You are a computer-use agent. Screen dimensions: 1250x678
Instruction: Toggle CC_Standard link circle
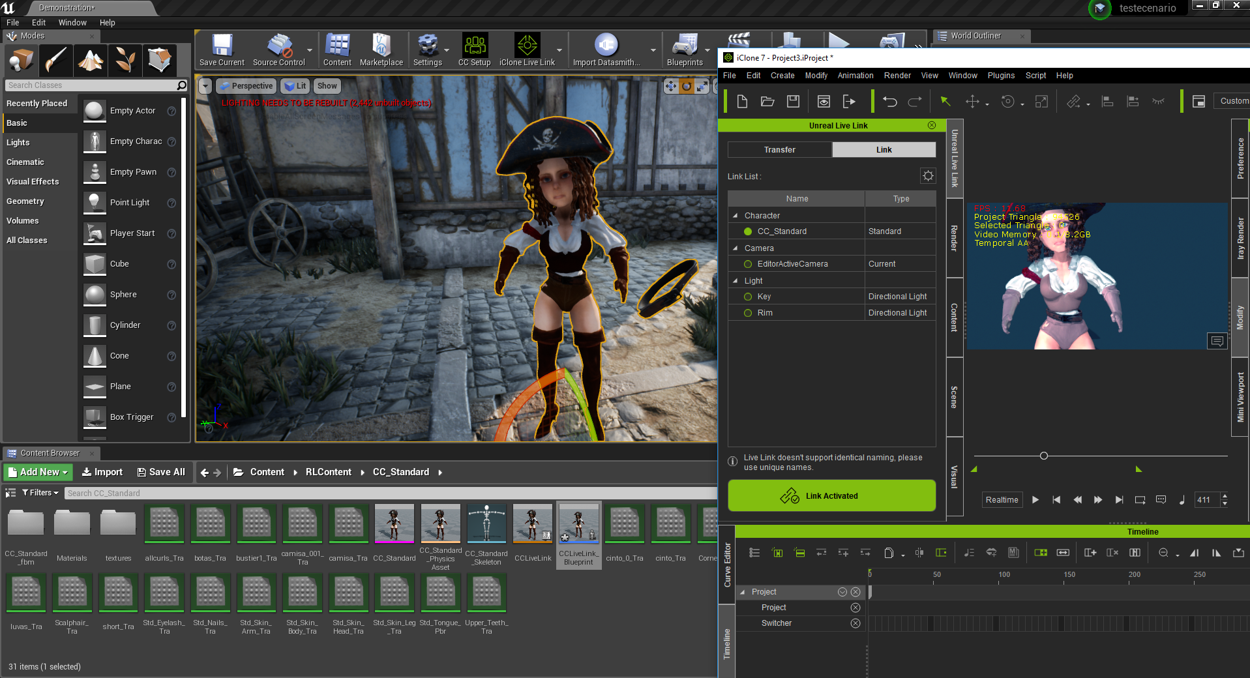click(x=748, y=231)
